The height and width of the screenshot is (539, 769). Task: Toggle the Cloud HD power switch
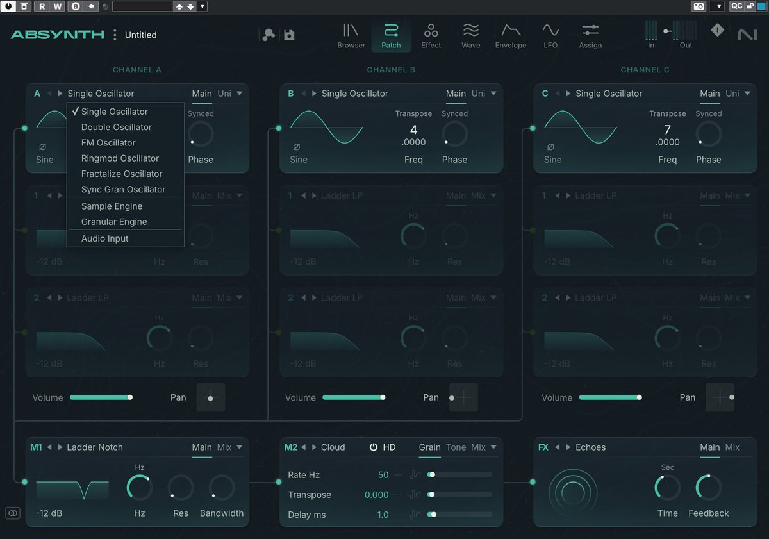click(374, 447)
